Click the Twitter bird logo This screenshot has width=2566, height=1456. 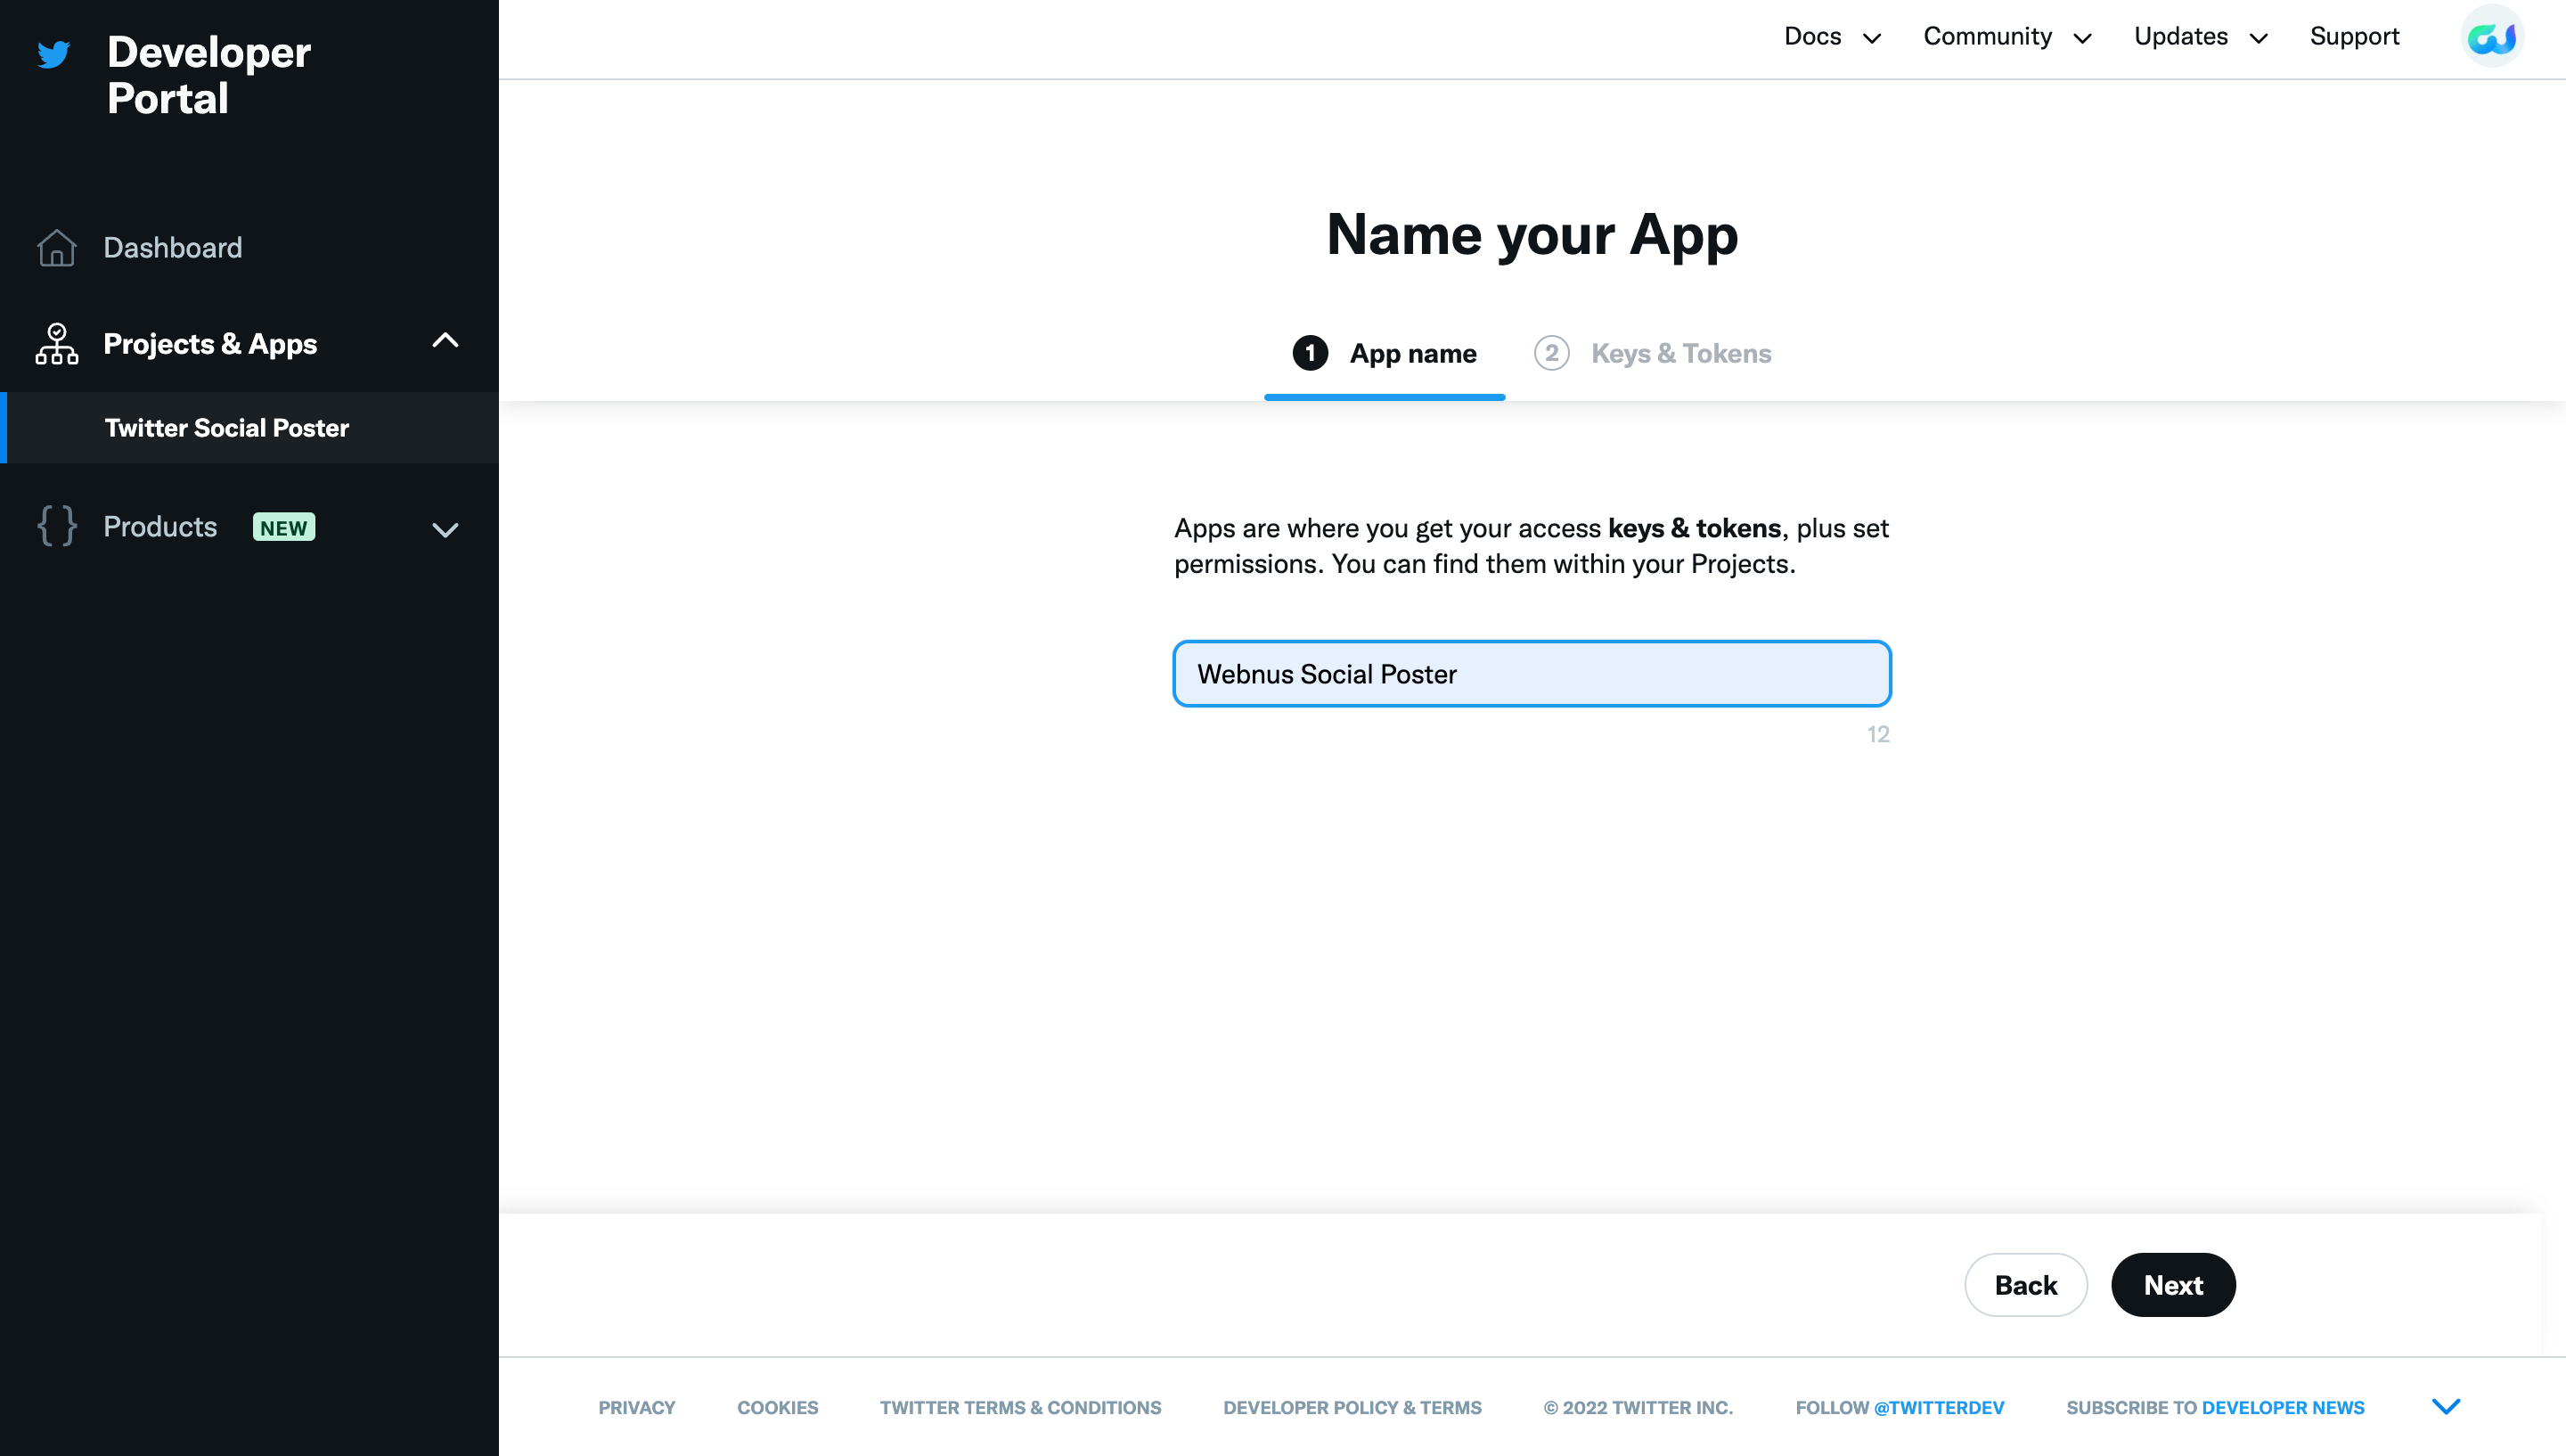54,54
